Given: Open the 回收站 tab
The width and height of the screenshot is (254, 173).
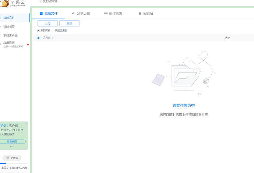Looking at the screenshot, I should pyautogui.click(x=146, y=13).
